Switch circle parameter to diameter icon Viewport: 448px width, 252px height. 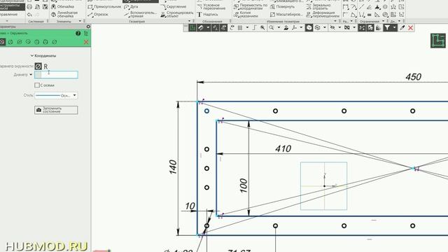38,66
